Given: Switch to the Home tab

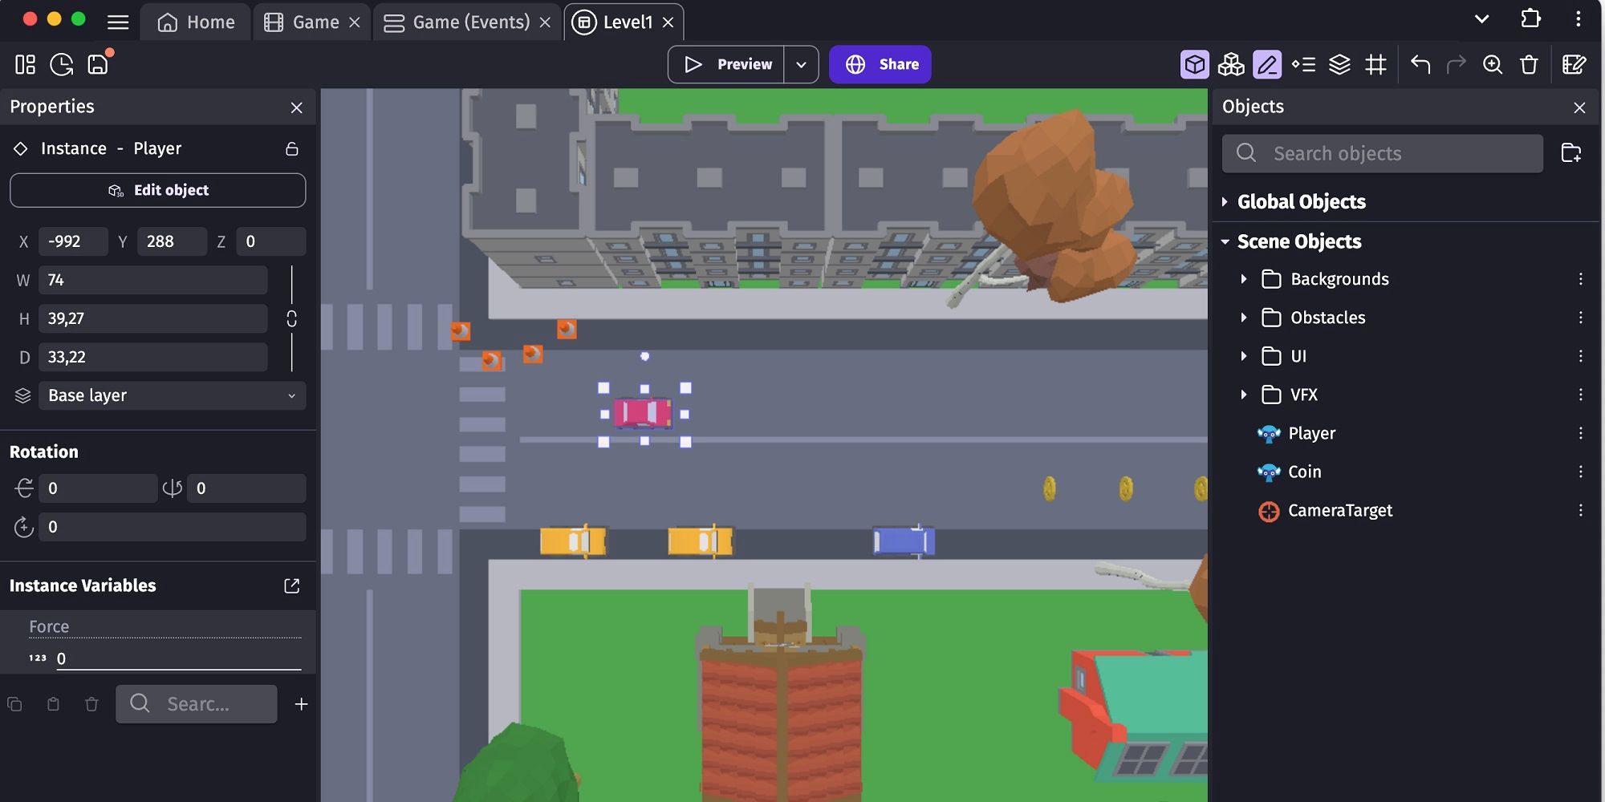Looking at the screenshot, I should (197, 22).
